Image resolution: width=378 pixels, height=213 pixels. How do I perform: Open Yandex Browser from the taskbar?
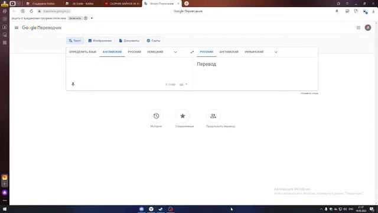(x=151, y=209)
